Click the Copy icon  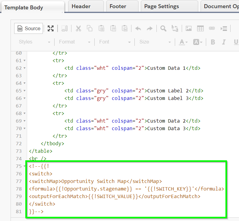tap(90, 28)
